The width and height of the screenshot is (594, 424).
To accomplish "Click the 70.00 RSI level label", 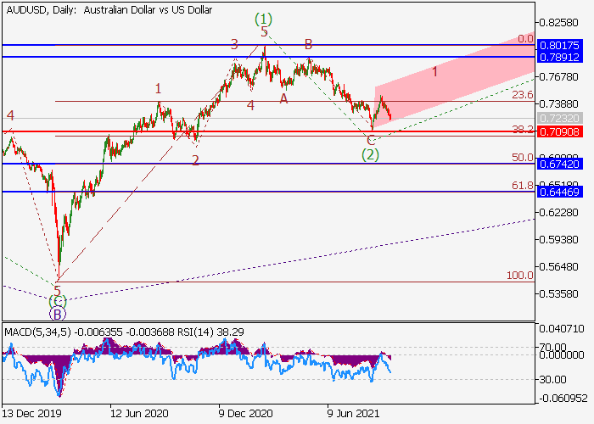I will (x=552, y=347).
